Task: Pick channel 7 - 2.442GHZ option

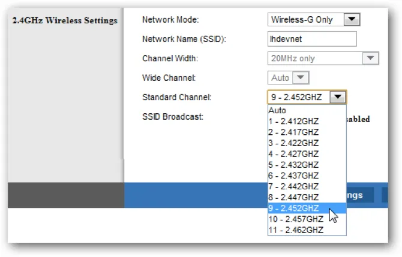Action: click(x=294, y=186)
